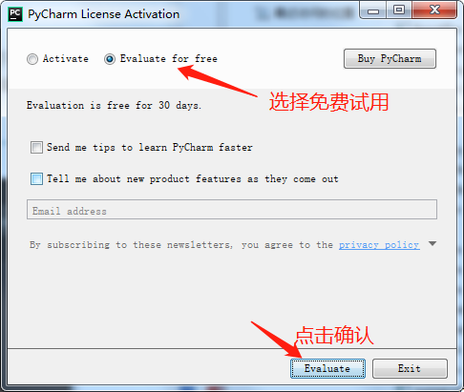Click the PyCharm logo in title bar
Screen dimensions: 464x392
coord(15,14)
